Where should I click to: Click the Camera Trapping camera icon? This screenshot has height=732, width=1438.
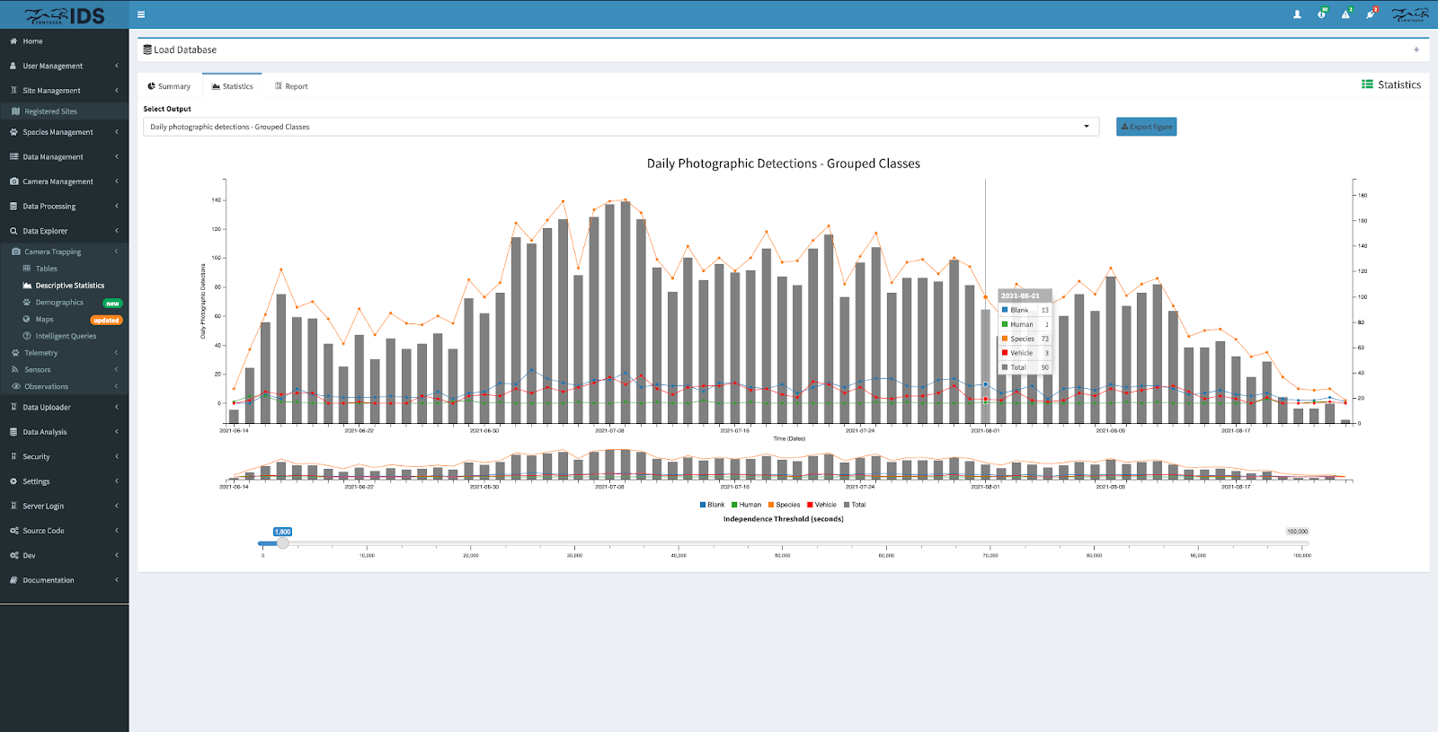[16, 251]
